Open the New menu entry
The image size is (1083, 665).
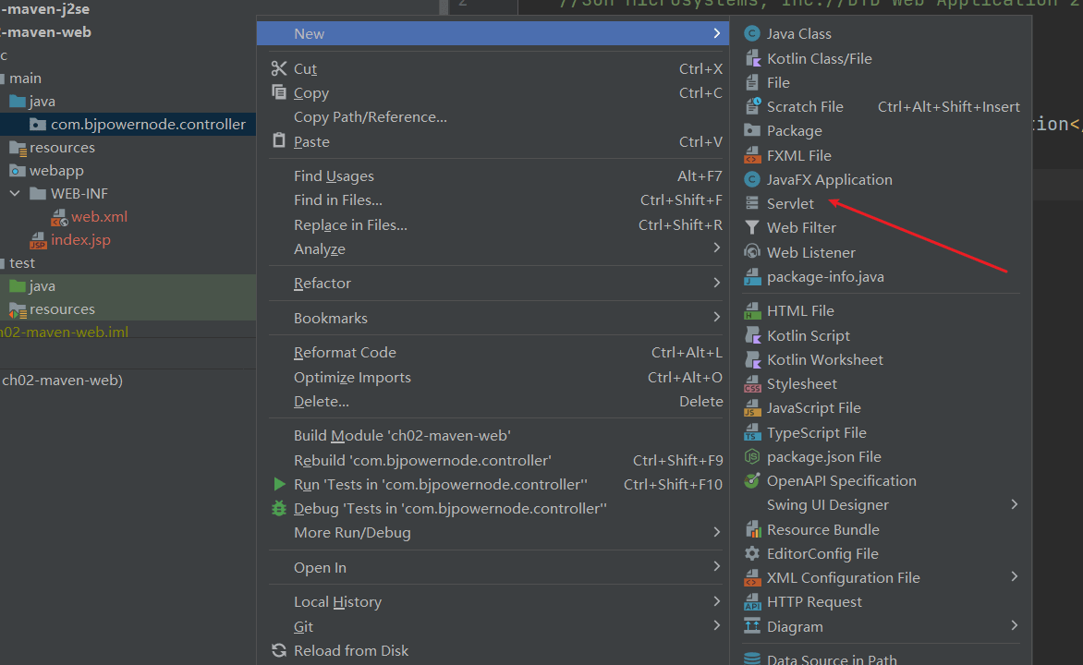493,33
